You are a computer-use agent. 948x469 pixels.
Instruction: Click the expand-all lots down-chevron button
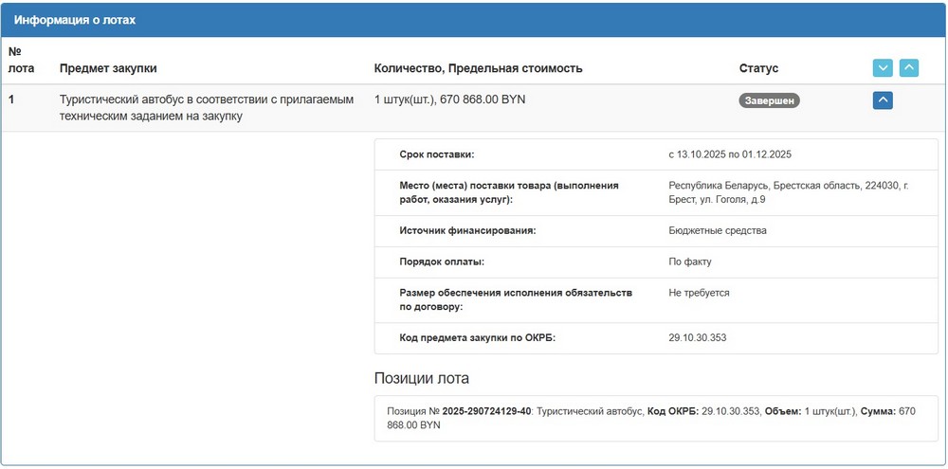(x=883, y=68)
